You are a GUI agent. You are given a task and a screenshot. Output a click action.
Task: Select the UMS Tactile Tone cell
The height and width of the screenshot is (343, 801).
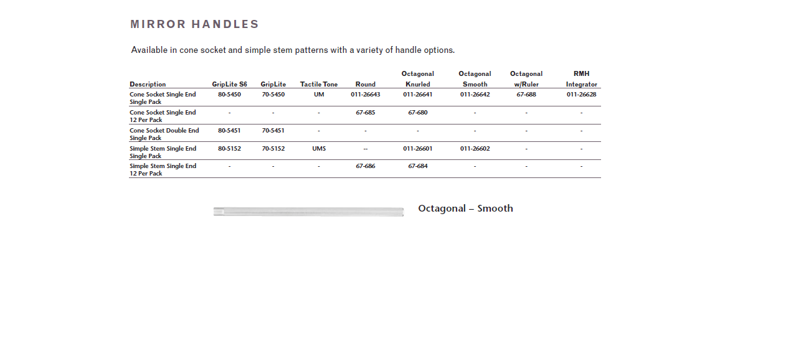coord(318,149)
